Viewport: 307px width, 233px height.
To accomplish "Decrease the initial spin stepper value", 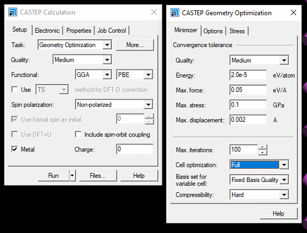I will [149, 122].
